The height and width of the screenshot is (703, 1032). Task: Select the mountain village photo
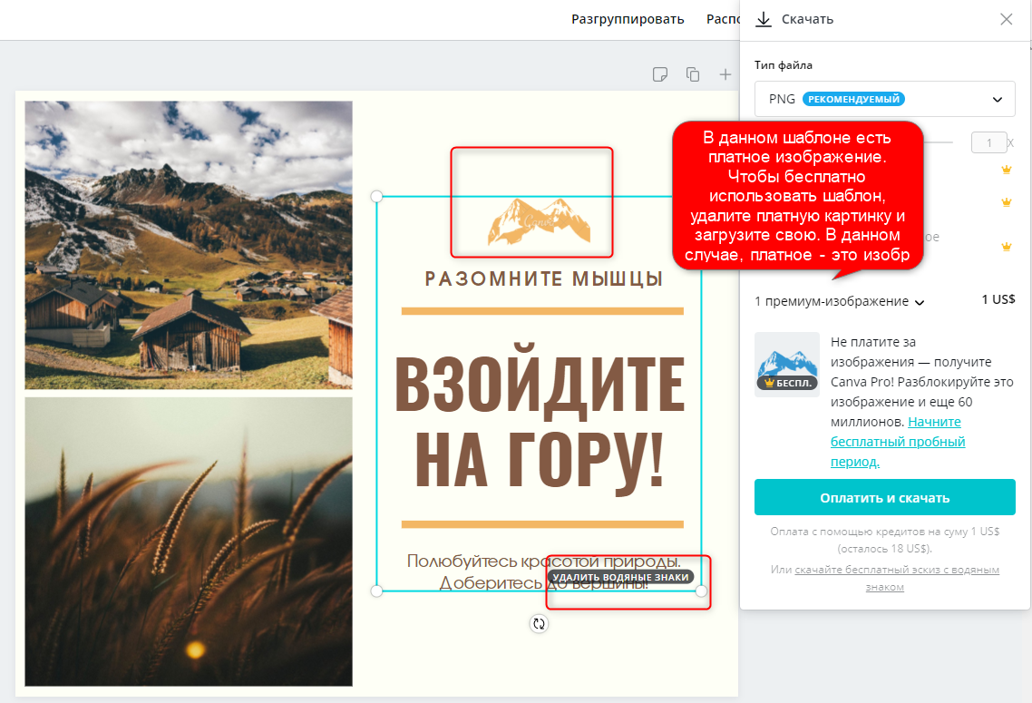pos(189,245)
